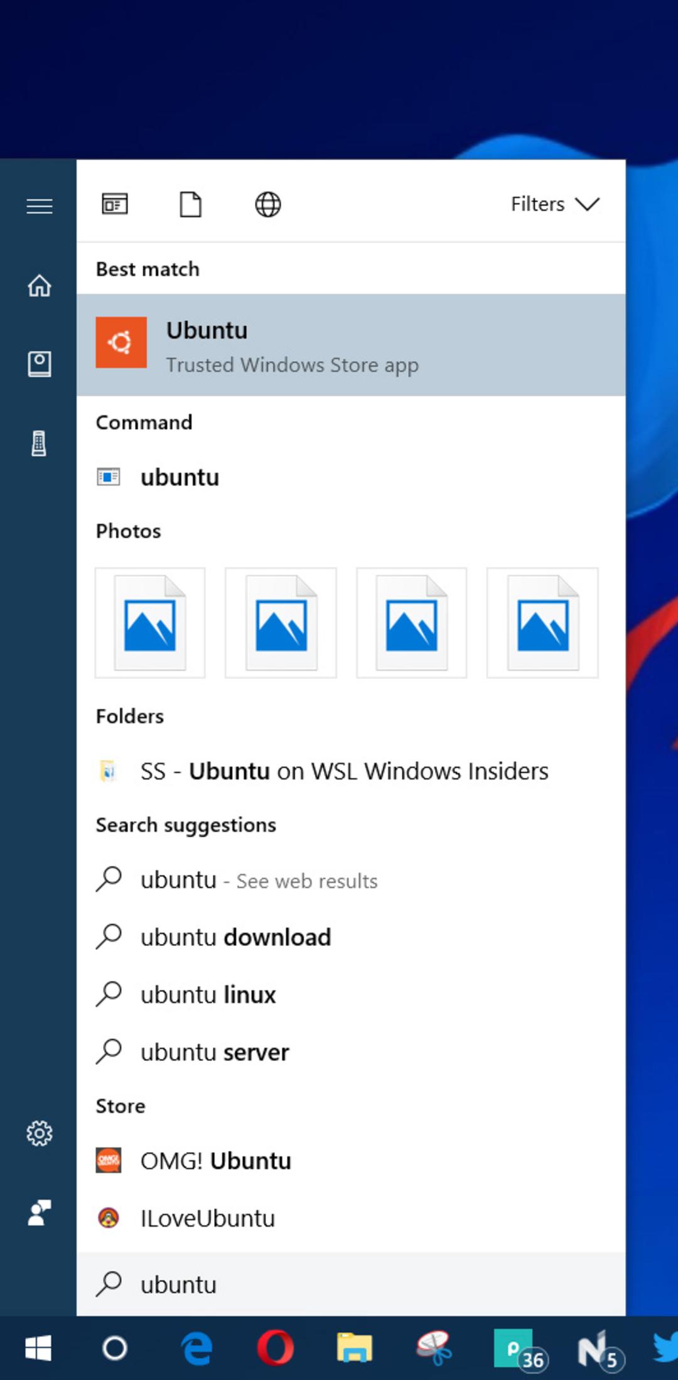Open the fourth photo thumbnail
678x1380 pixels.
[x=542, y=623]
